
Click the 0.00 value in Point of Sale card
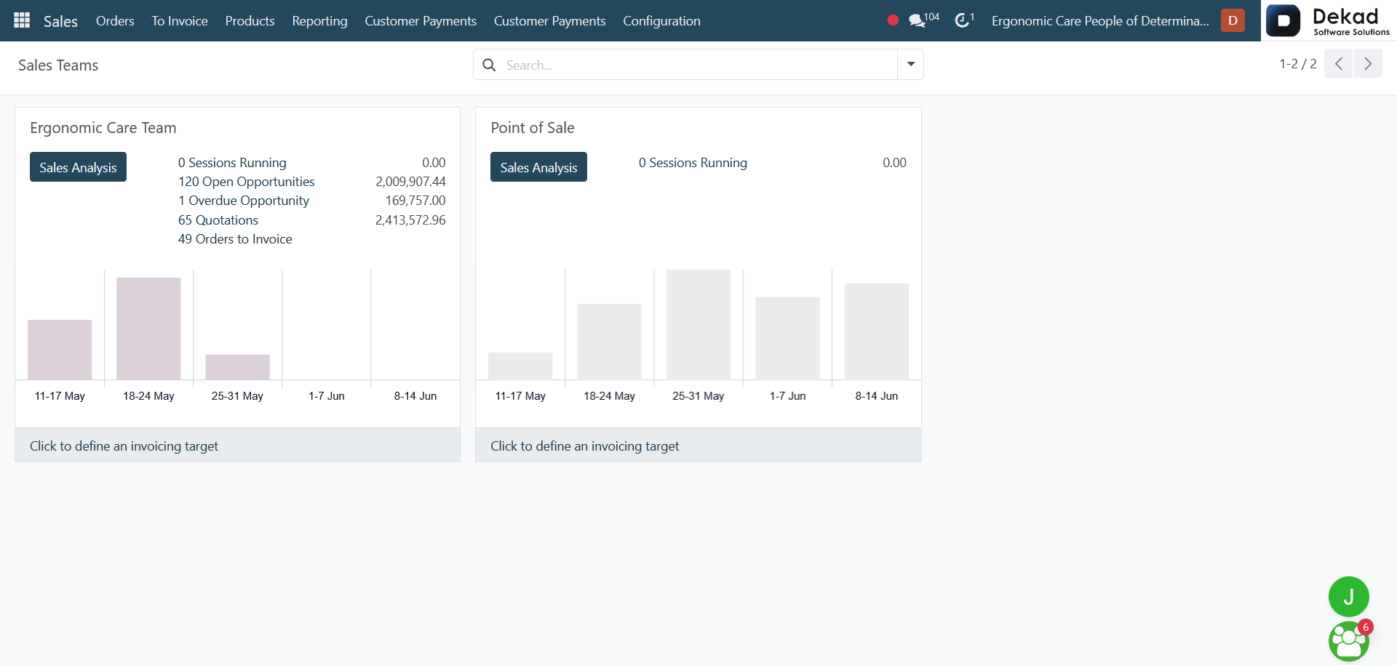(x=894, y=163)
